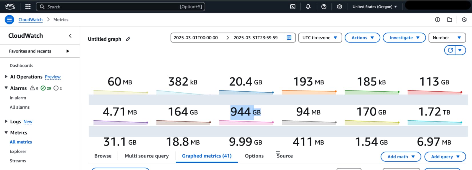Collapse the Metrics section
472x170 pixels.
[6, 132]
